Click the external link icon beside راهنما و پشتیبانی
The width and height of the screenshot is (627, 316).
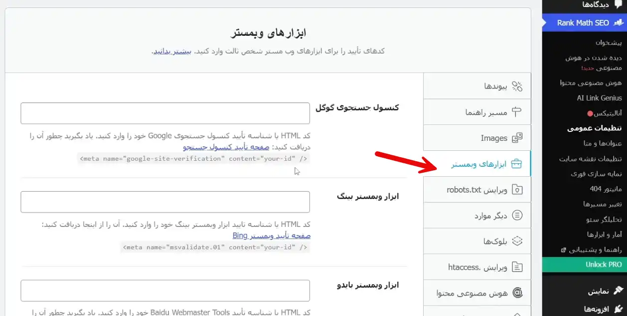[563, 250]
